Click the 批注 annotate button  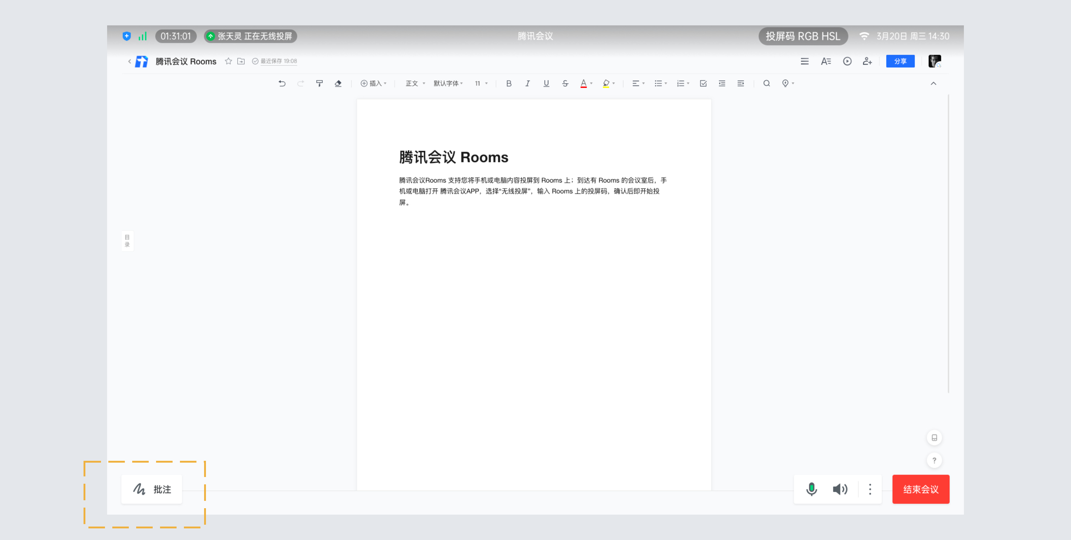tap(152, 489)
